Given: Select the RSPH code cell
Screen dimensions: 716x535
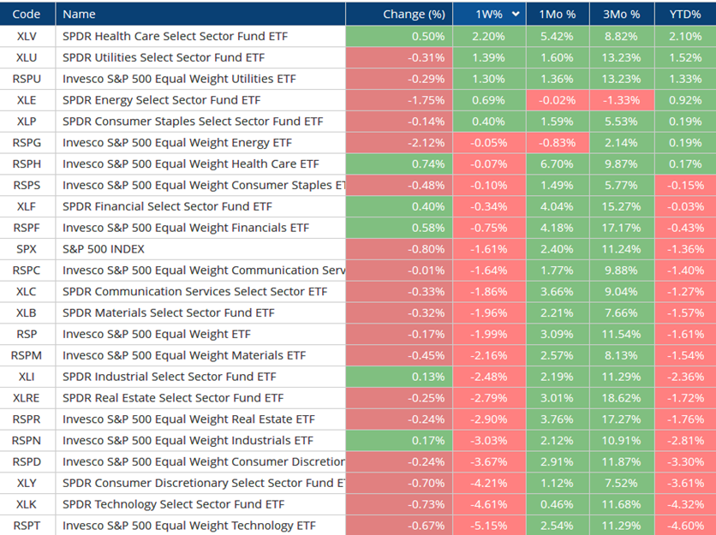Looking at the screenshot, I should point(27,163).
